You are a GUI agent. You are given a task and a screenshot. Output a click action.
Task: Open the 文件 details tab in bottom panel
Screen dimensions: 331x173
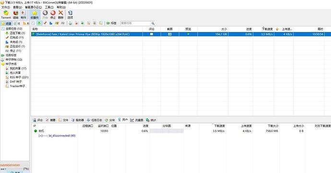coord(63,120)
